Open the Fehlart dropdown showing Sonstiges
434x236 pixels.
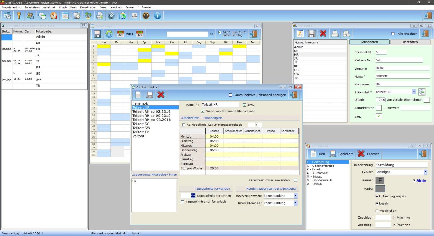click(x=425, y=172)
